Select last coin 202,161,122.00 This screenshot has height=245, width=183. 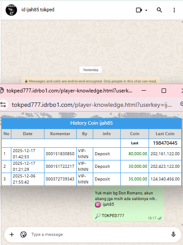(x=165, y=154)
